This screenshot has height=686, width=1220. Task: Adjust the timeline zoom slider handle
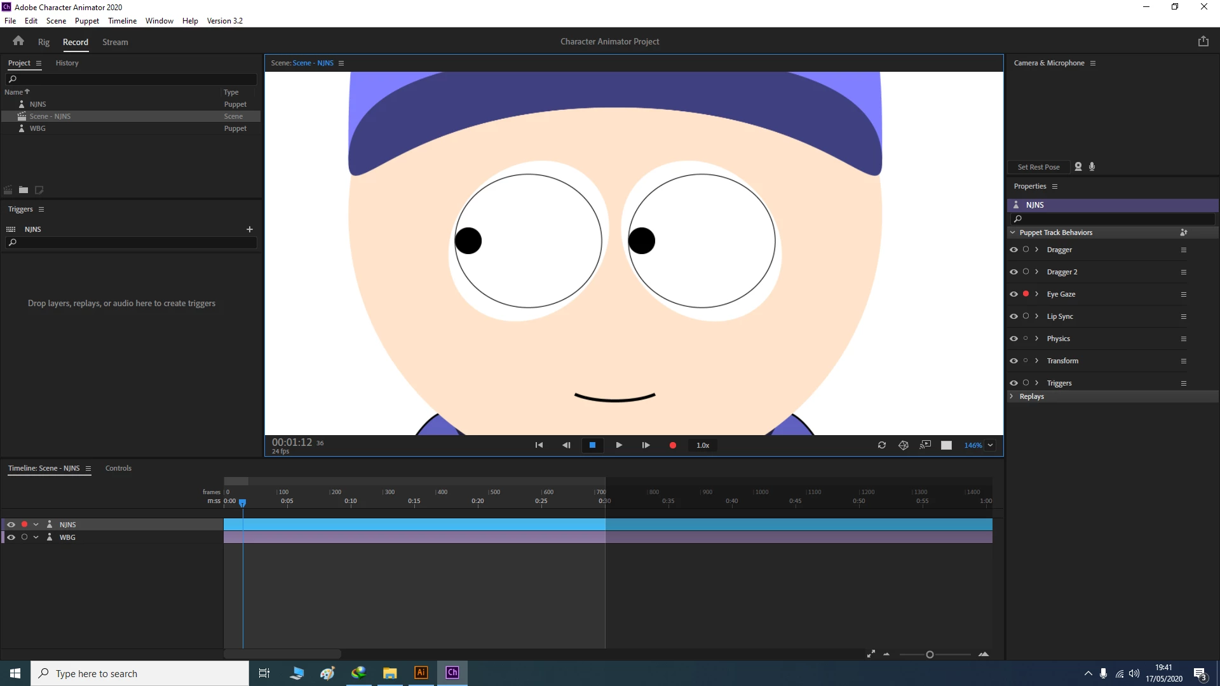tap(930, 655)
